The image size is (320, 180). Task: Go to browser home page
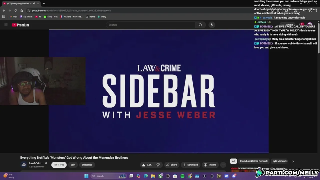click(21, 10)
